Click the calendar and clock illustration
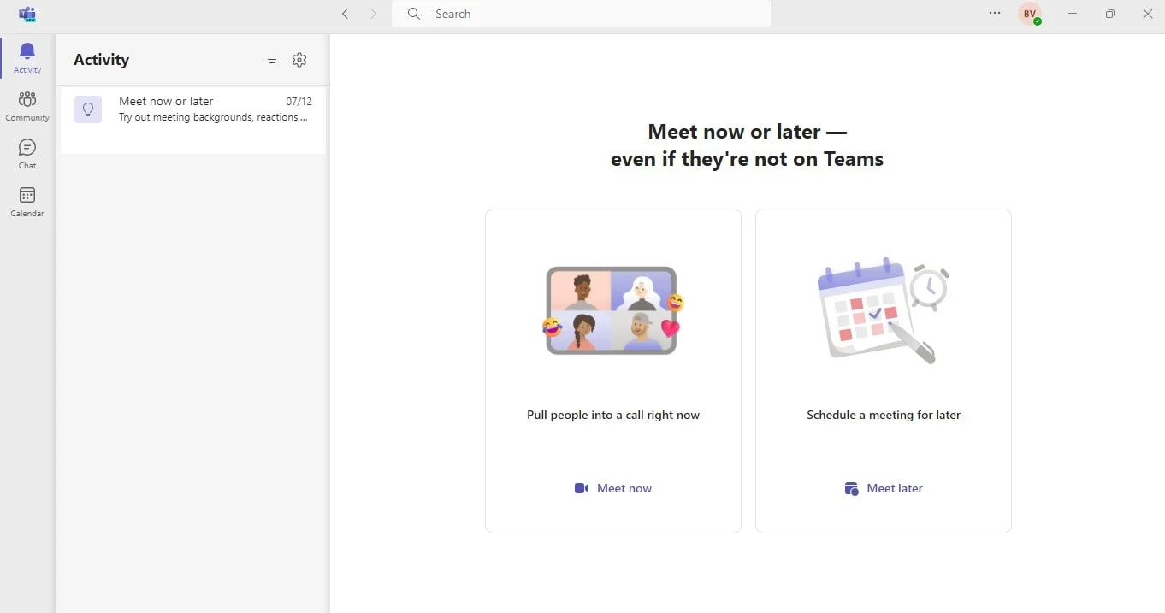This screenshot has height=613, width=1165. click(883, 309)
